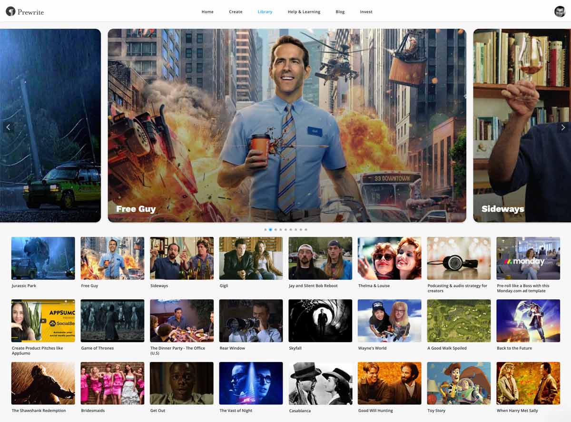
Task: Click the "Jurassic Park" title text
Action: (x=24, y=286)
